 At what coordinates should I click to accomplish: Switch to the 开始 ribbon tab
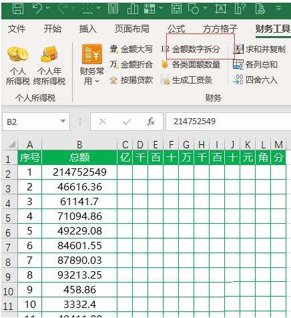tap(52, 29)
